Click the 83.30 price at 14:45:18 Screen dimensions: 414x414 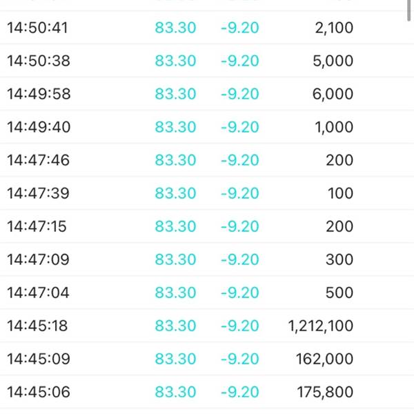175,326
